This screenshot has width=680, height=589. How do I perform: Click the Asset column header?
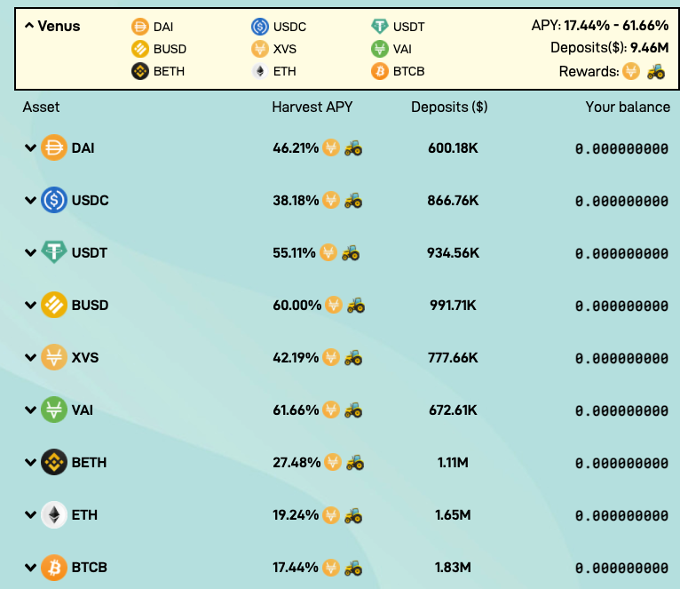[x=41, y=107]
